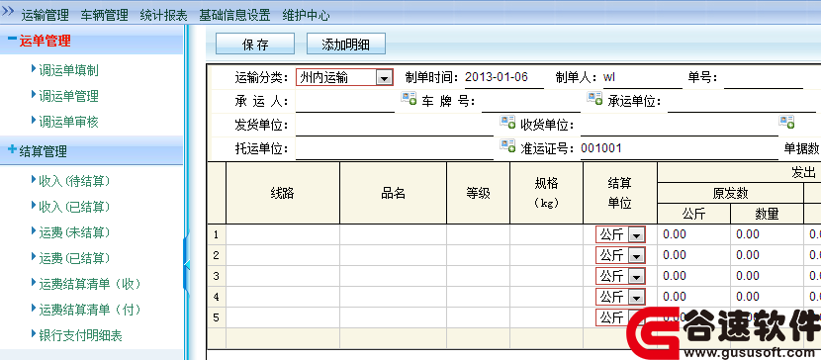The height and width of the screenshot is (360, 821).
Task: Click the 收货单位 input field
Action: point(680,126)
